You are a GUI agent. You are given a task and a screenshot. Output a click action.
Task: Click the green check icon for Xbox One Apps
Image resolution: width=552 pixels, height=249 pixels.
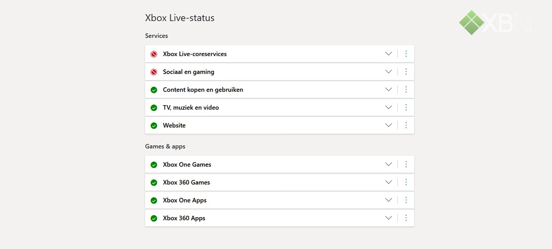pyautogui.click(x=154, y=201)
